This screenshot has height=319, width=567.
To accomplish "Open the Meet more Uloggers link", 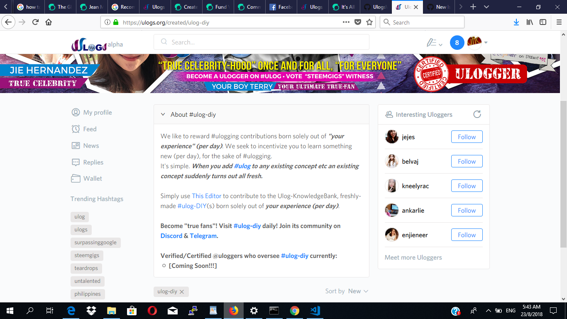I will (413, 258).
